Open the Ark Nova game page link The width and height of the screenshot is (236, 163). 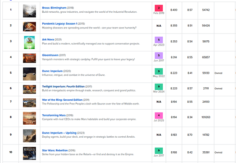coord(49,39)
